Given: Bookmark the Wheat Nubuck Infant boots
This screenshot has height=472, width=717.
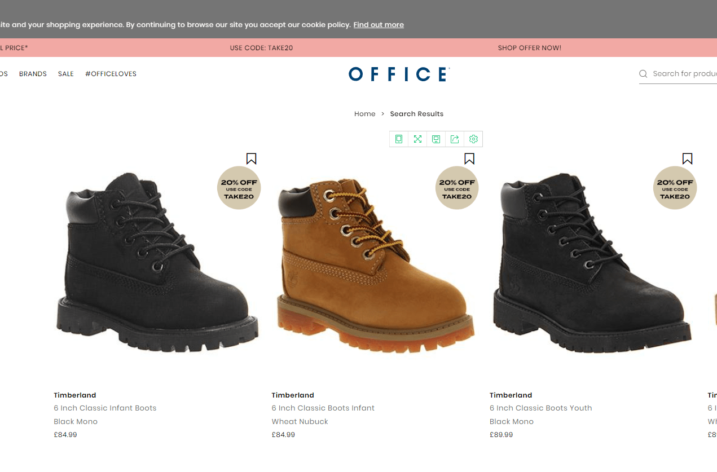Looking at the screenshot, I should pos(469,159).
